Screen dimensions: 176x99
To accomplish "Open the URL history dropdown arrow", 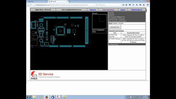I will click(x=94, y=5).
